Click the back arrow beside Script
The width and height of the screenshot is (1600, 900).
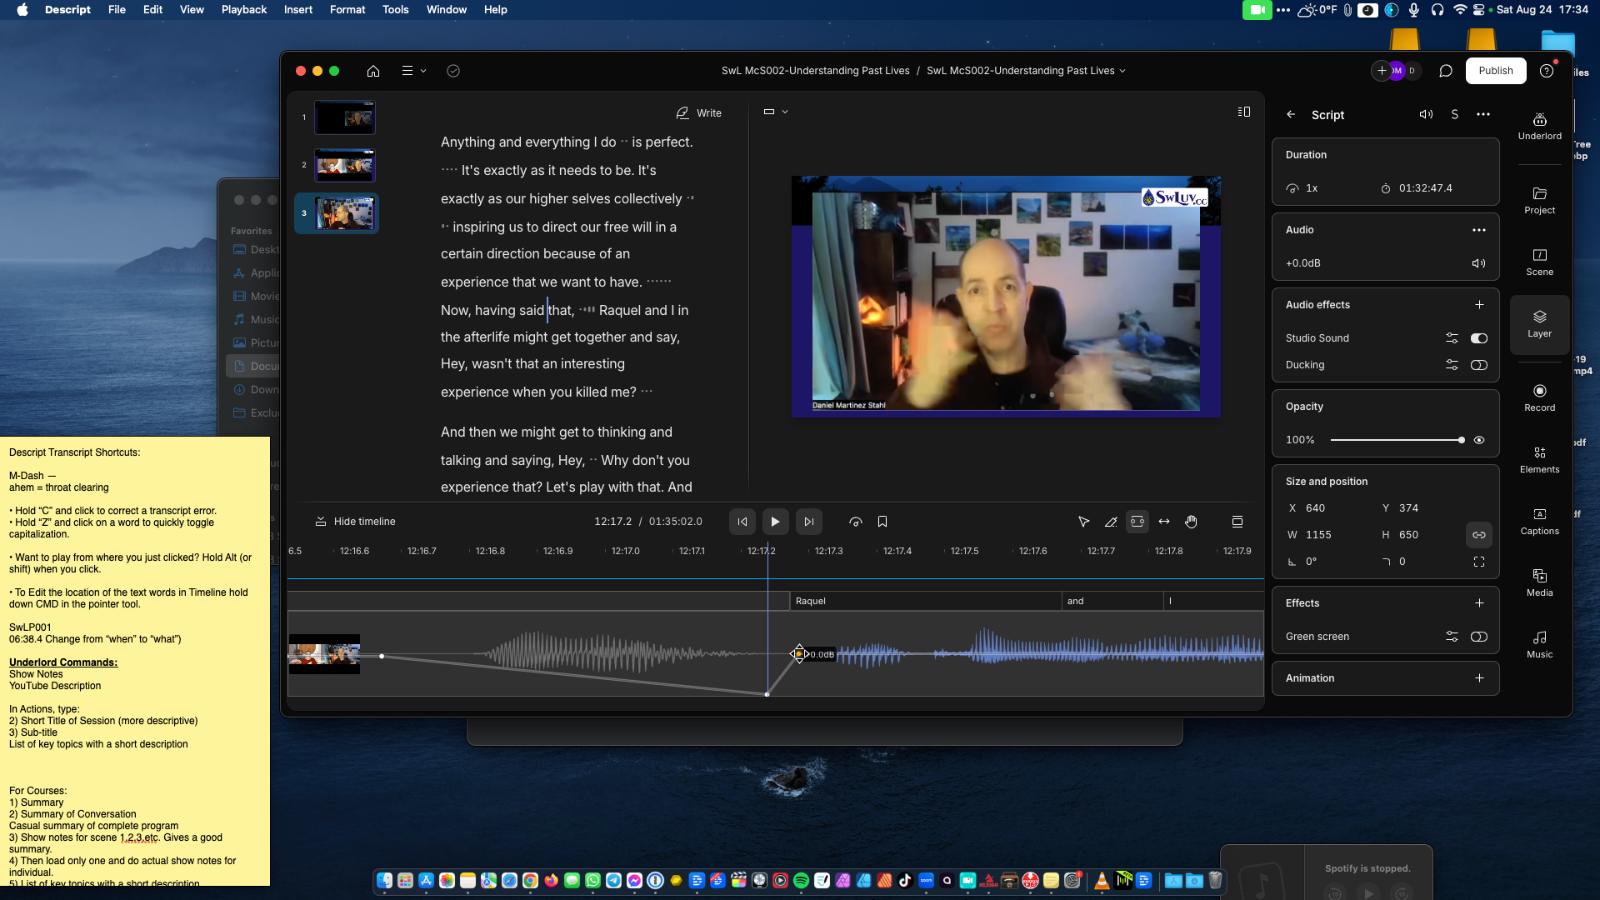[1291, 114]
